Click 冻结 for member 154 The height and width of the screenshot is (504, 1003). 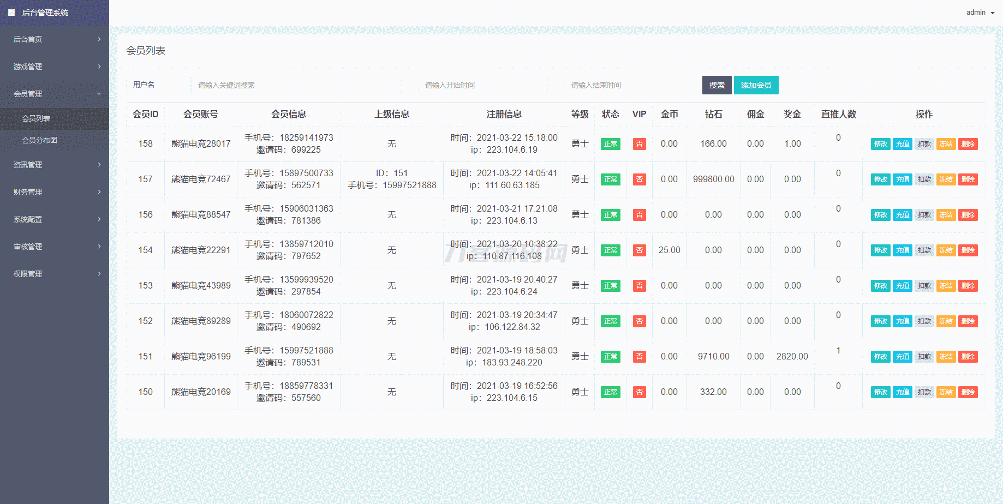pyautogui.click(x=946, y=250)
